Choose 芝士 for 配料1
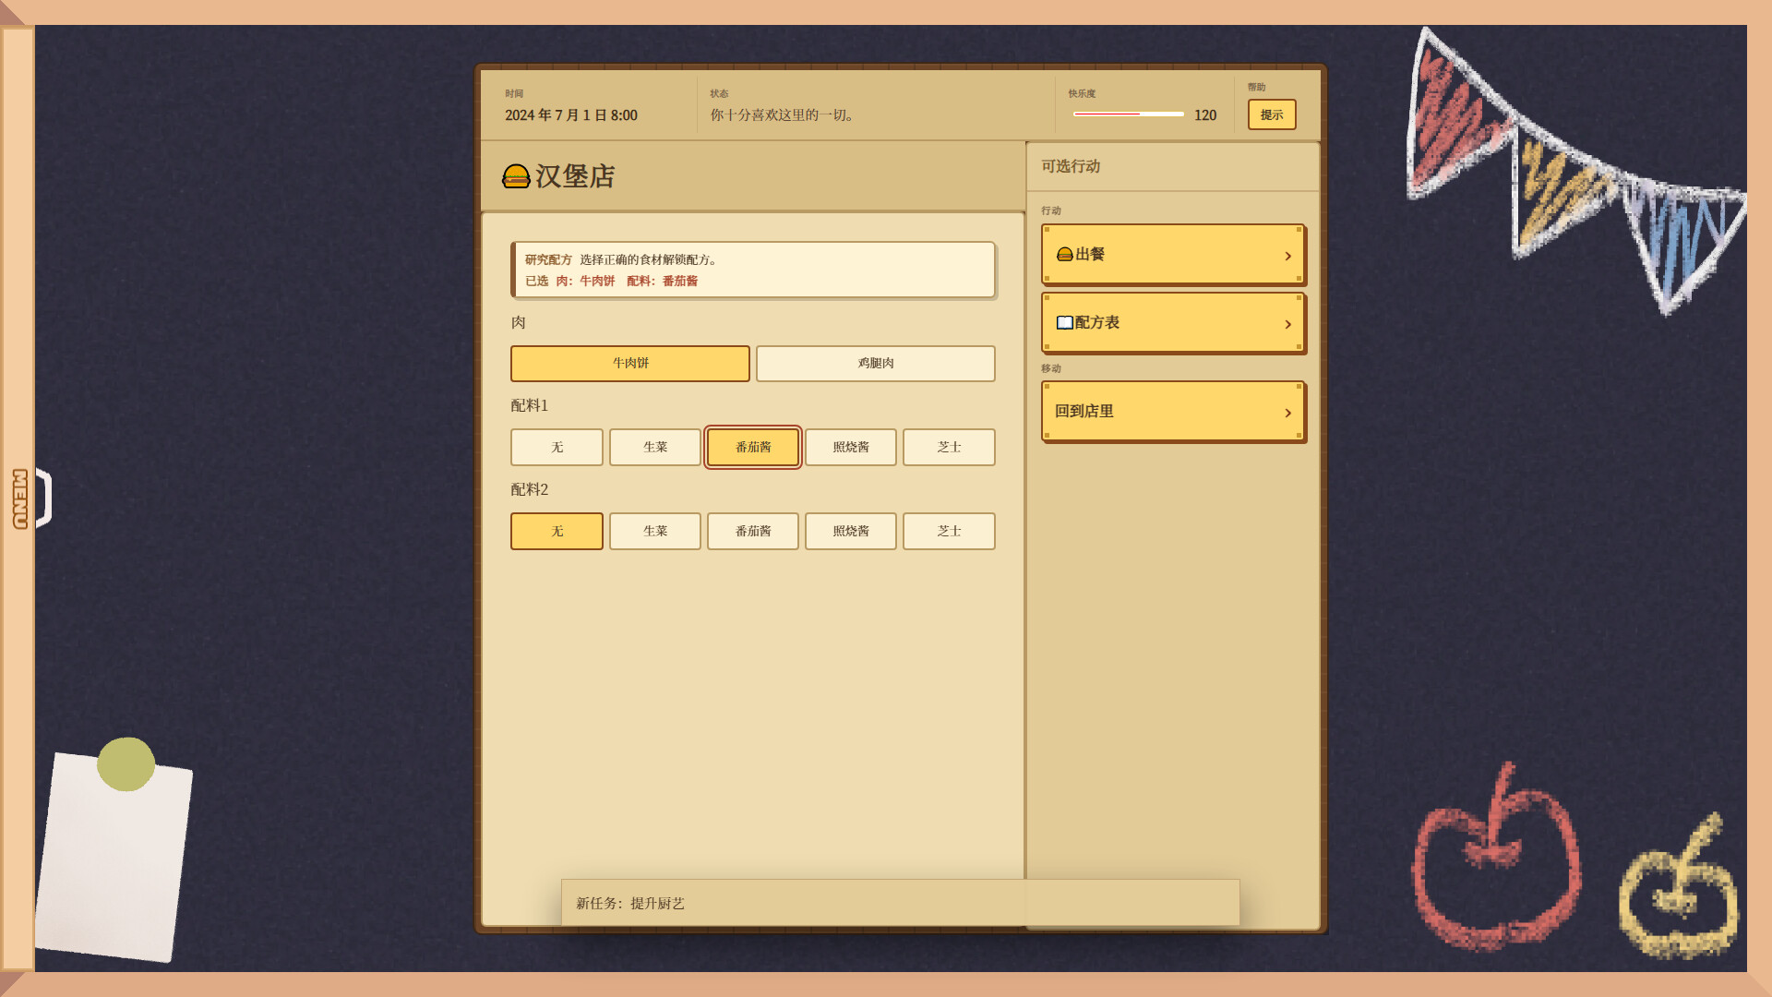The image size is (1772, 997). click(949, 448)
